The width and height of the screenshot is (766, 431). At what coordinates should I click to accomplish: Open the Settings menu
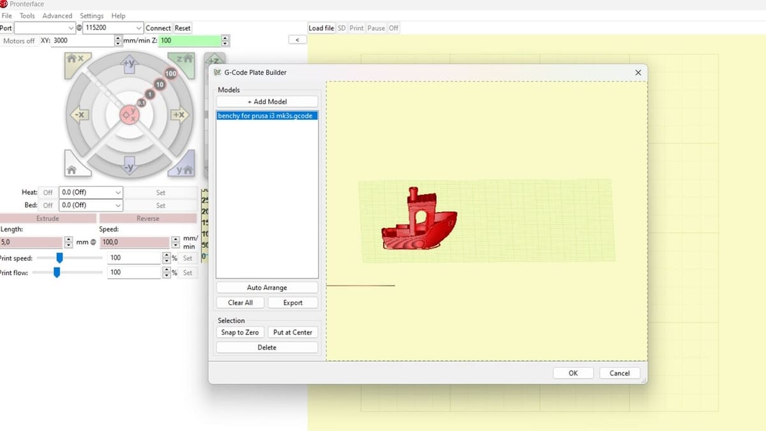pos(92,15)
